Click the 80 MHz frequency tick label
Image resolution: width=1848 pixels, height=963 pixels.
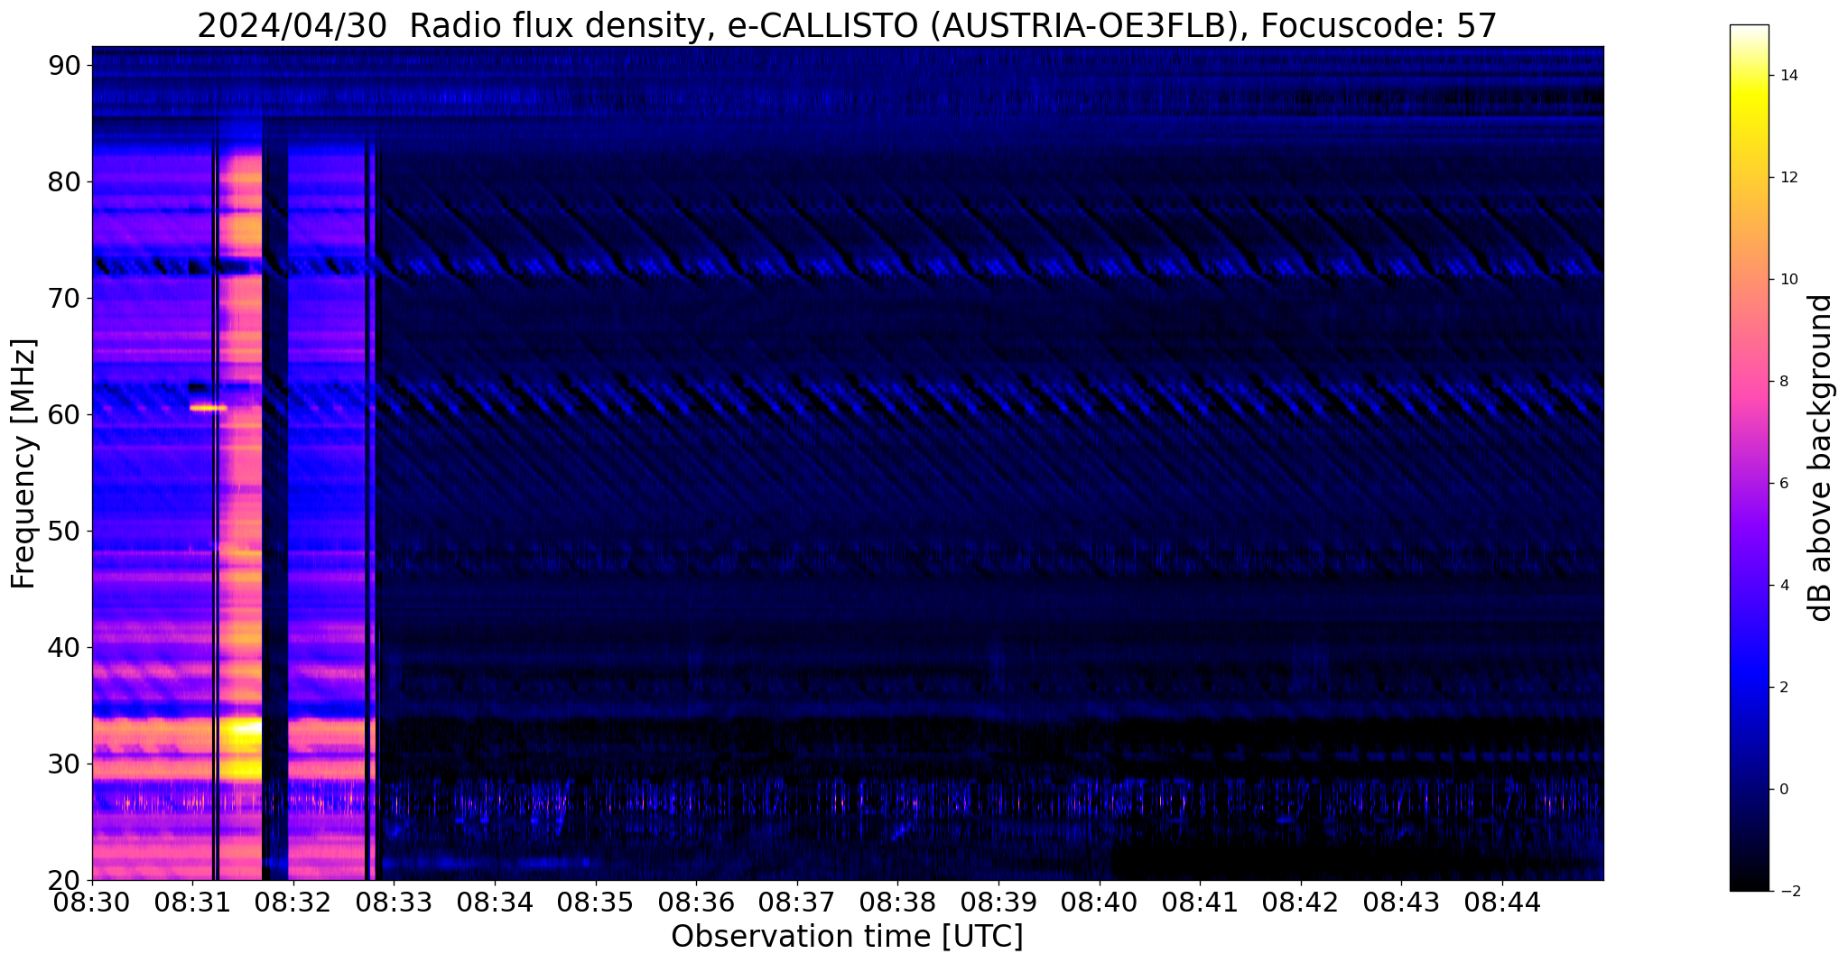64,182
